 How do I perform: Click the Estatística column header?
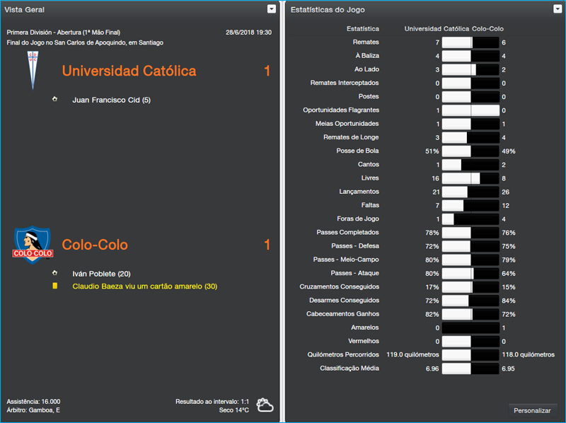point(362,29)
